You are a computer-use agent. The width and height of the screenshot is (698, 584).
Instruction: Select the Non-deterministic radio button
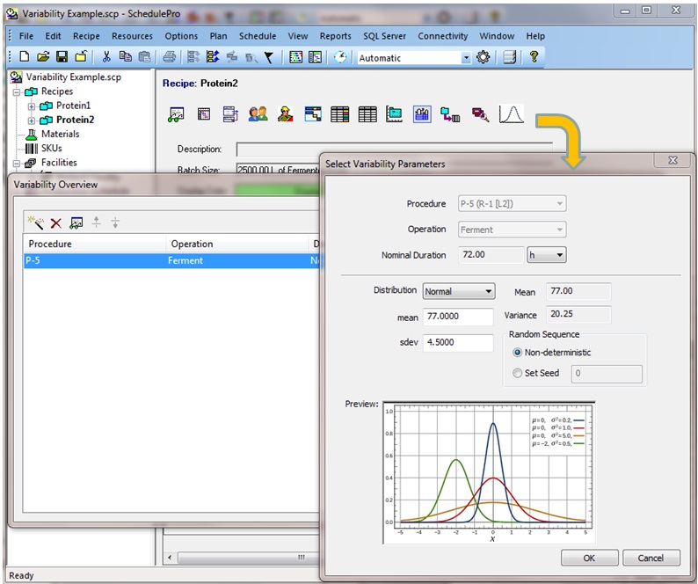[517, 352]
